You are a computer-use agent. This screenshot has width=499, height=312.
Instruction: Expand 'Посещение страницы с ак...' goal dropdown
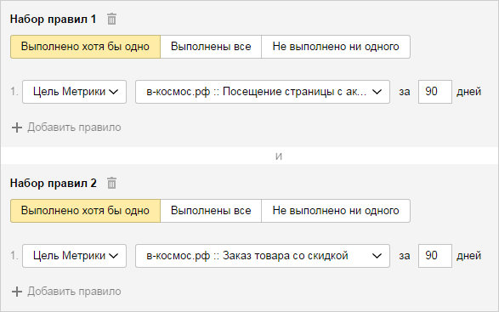click(263, 92)
